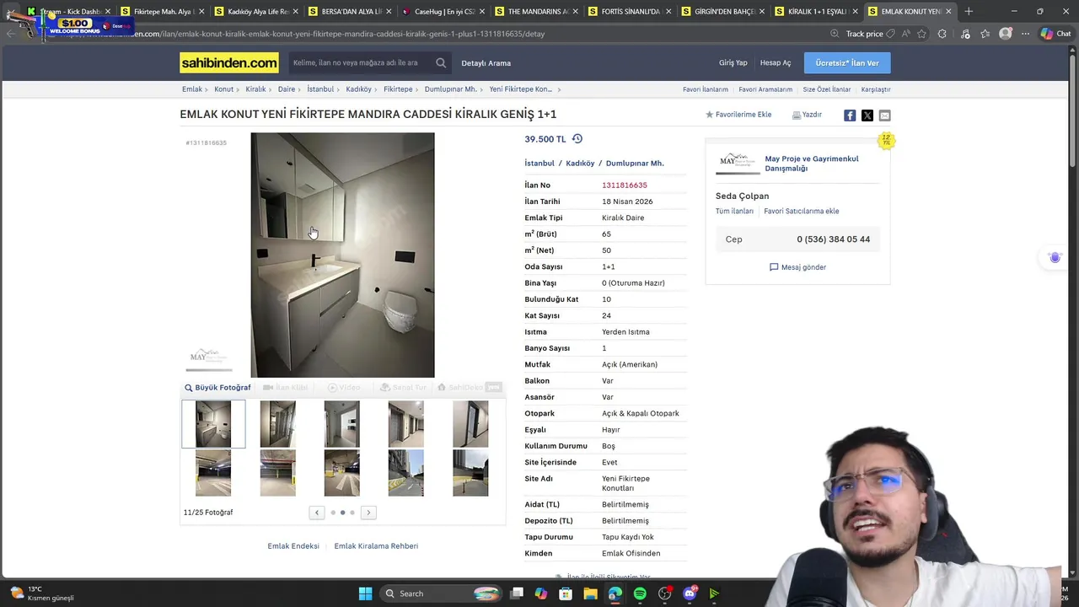Open the Windows Start menu
This screenshot has width=1079, height=607.
tap(365, 594)
